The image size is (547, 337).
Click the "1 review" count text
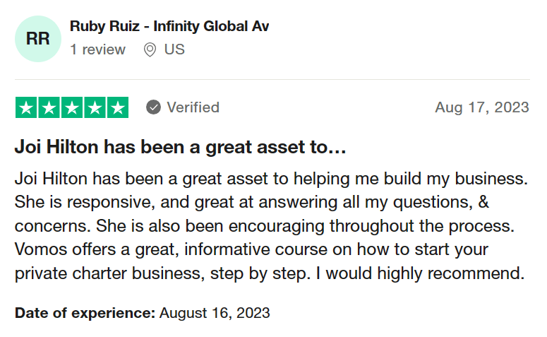point(98,50)
